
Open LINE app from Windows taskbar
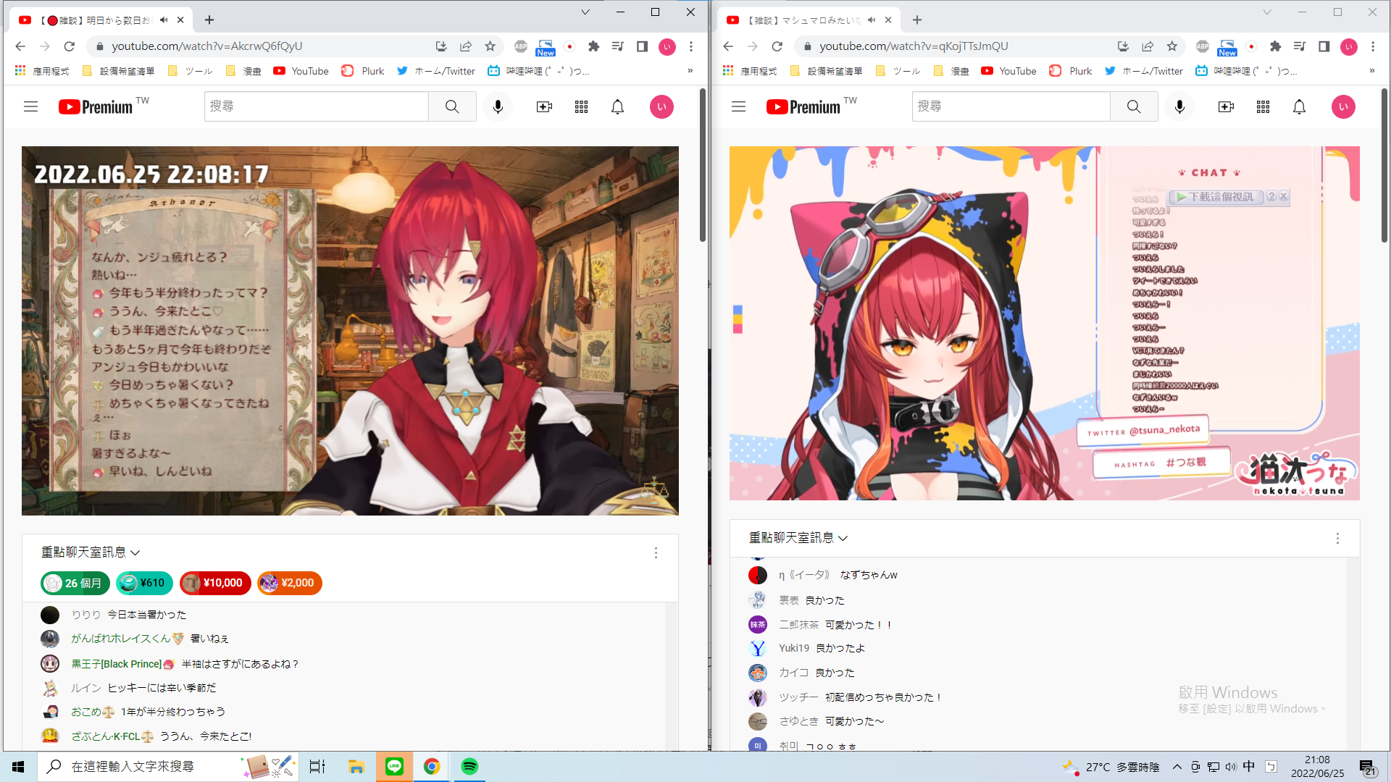tap(394, 766)
